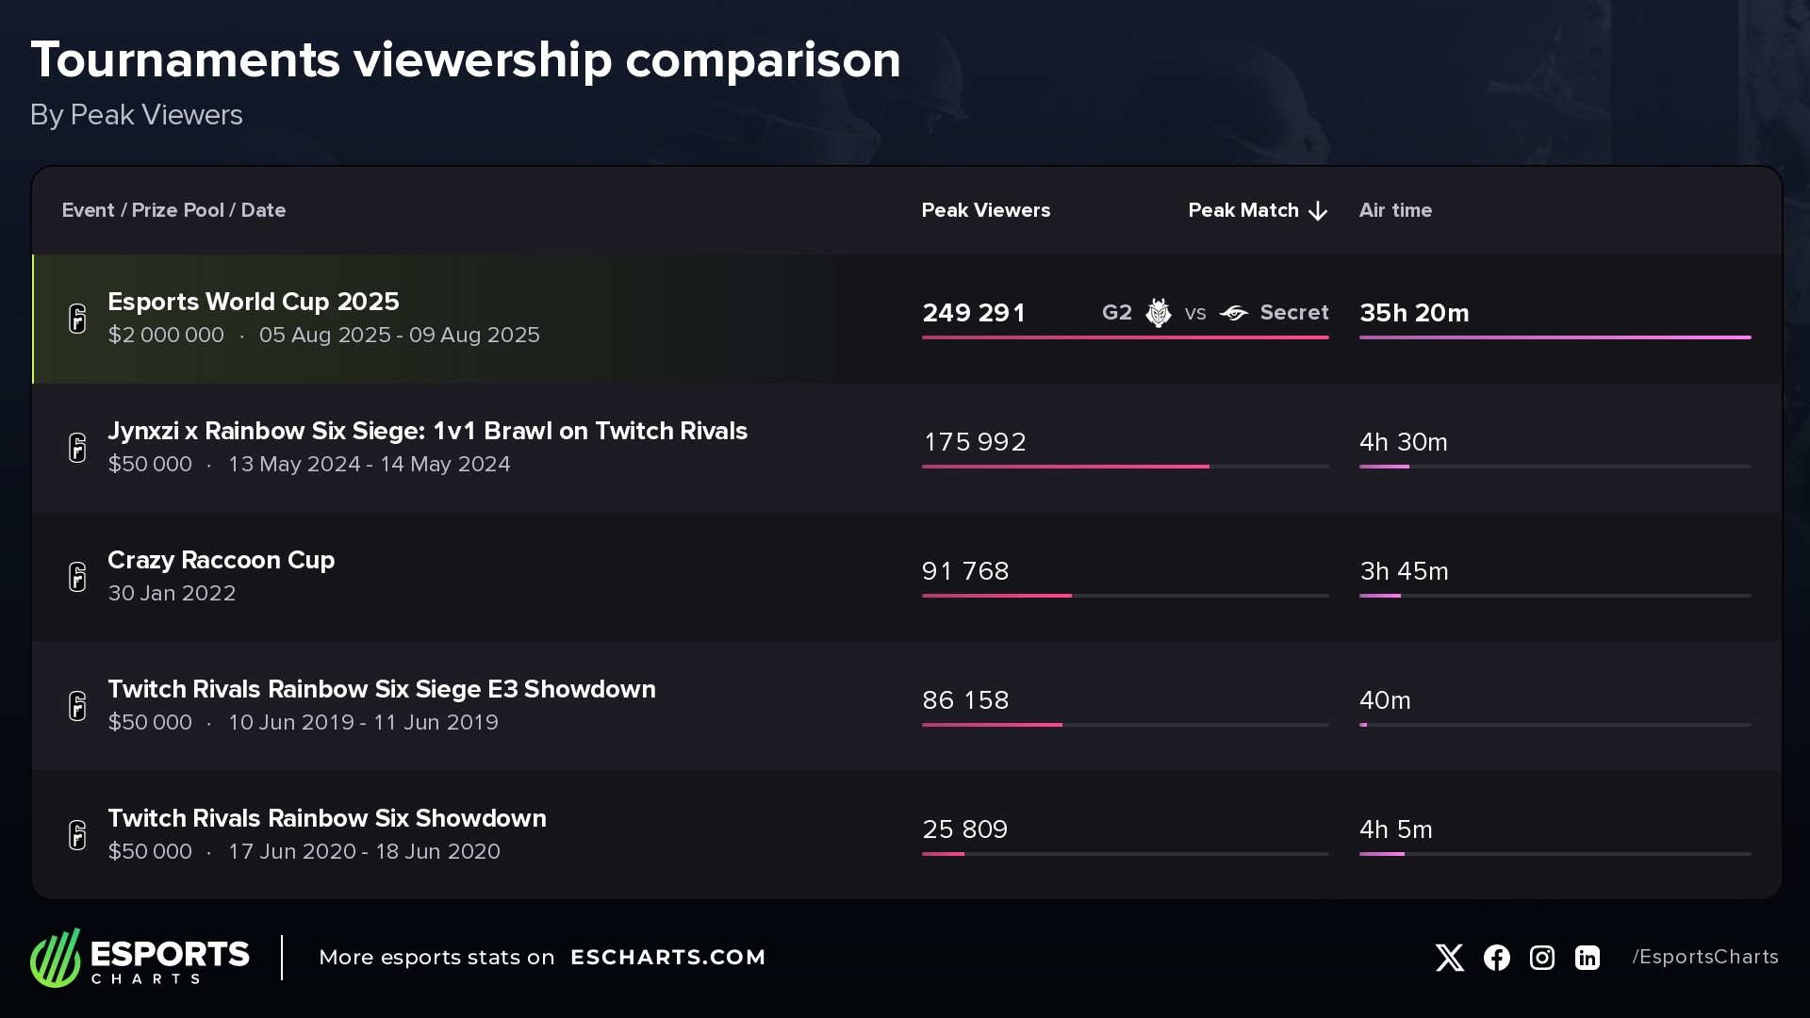Image resolution: width=1810 pixels, height=1018 pixels.
Task: Click Rainbow Six icon beside Esports World Cup
Action: pos(77,319)
